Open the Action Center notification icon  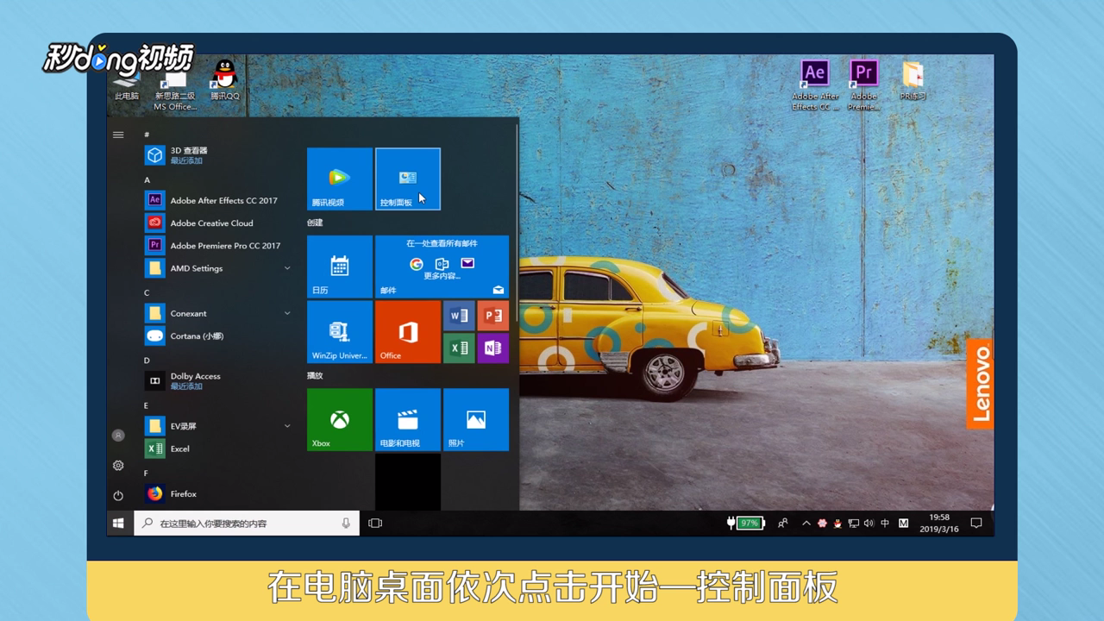tap(976, 524)
